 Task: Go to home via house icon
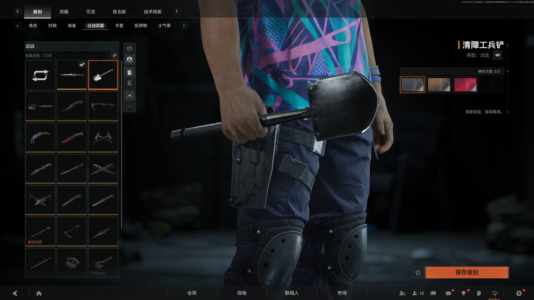pos(39,293)
